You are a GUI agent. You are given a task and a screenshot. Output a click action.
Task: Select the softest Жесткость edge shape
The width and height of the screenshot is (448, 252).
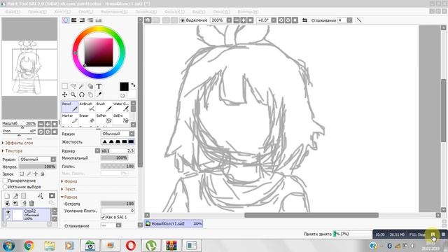pyautogui.click(x=104, y=141)
